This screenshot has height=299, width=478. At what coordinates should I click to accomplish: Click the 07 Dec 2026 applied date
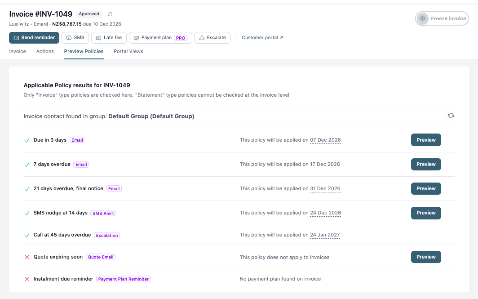pos(325,140)
